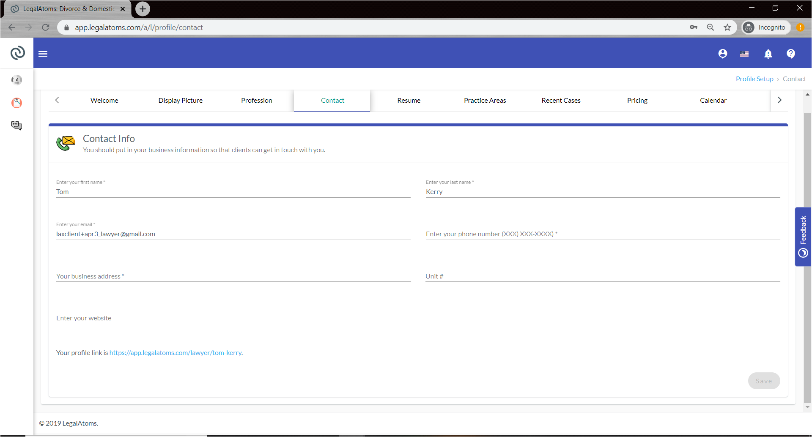The height and width of the screenshot is (437, 812).
Task: Focus the email field
Action: (x=233, y=234)
